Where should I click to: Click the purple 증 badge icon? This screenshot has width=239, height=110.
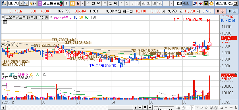[x=40, y=3]
